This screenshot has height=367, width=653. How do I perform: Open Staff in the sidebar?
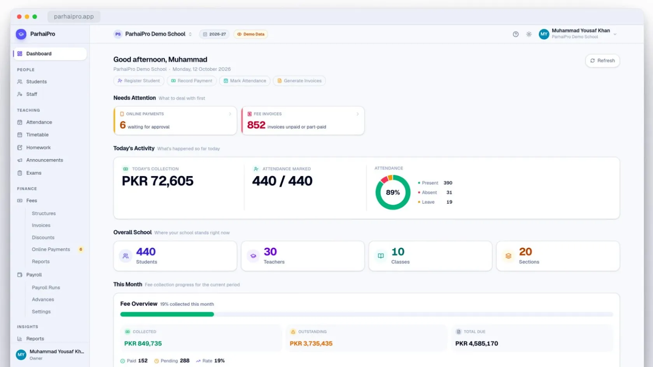coord(50,94)
